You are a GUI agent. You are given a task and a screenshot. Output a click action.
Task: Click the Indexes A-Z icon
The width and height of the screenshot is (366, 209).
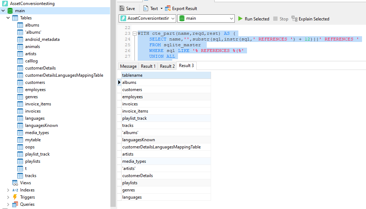[x=15, y=190]
